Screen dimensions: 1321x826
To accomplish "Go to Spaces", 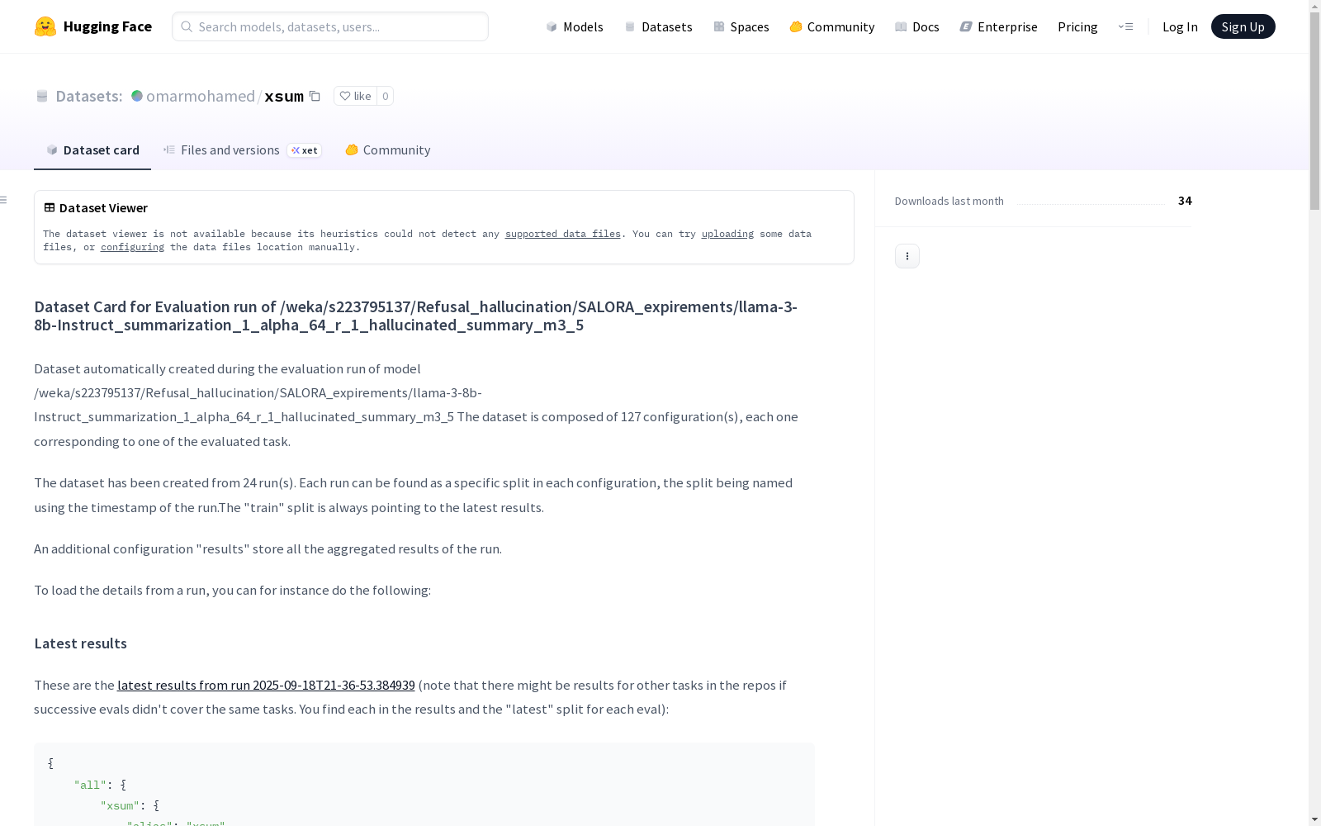I will pyautogui.click(x=741, y=26).
